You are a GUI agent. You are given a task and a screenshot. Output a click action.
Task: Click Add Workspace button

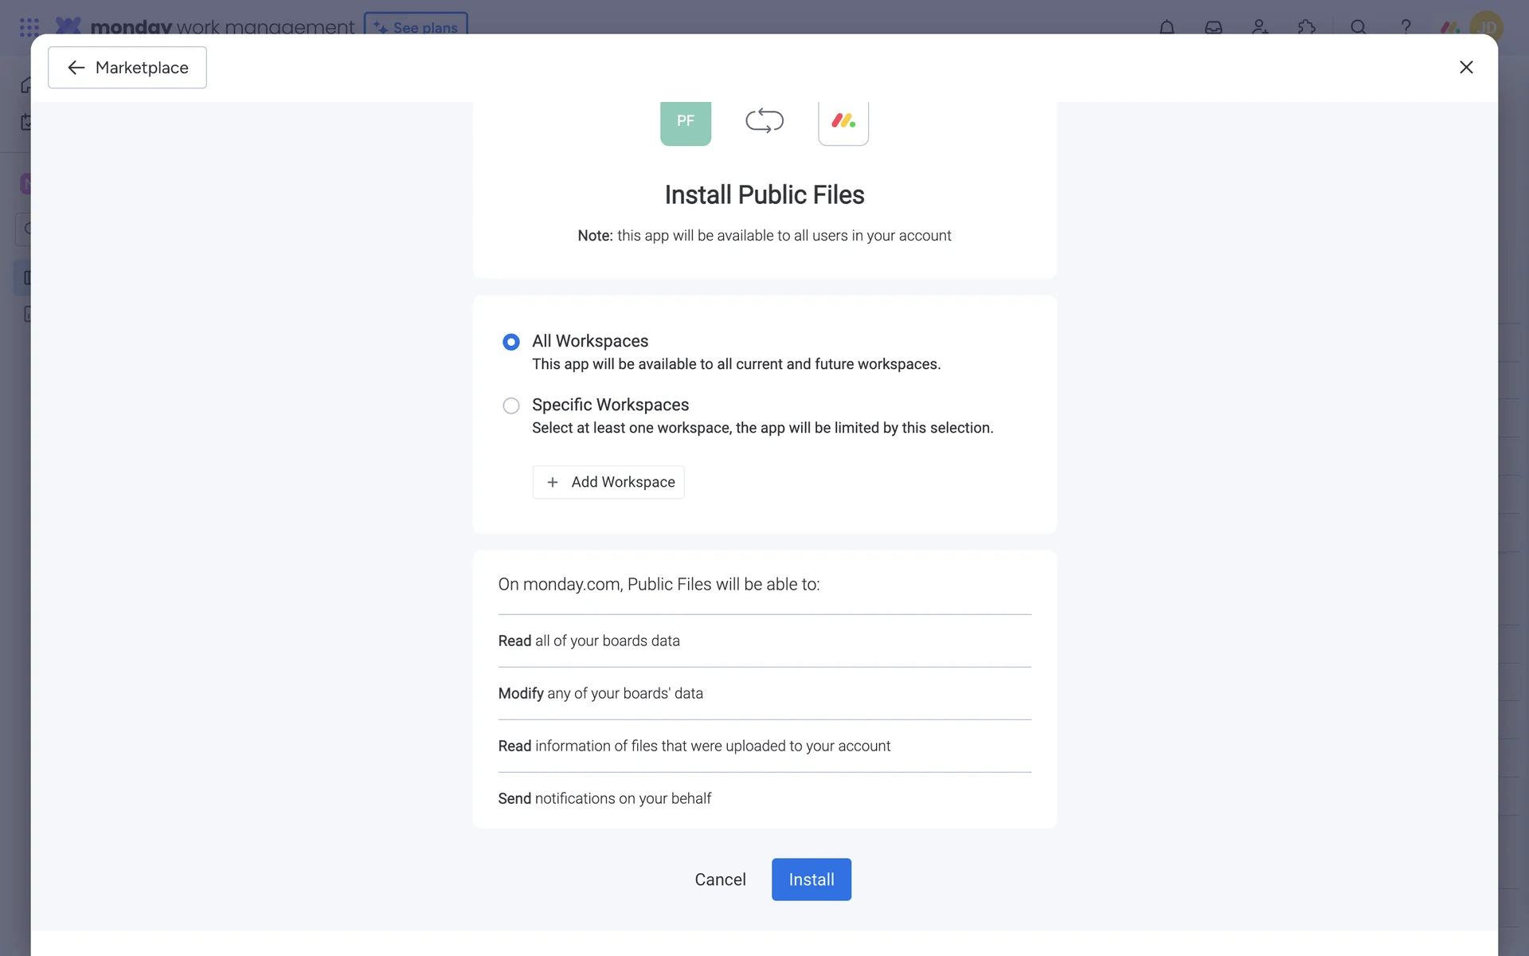pos(608,482)
